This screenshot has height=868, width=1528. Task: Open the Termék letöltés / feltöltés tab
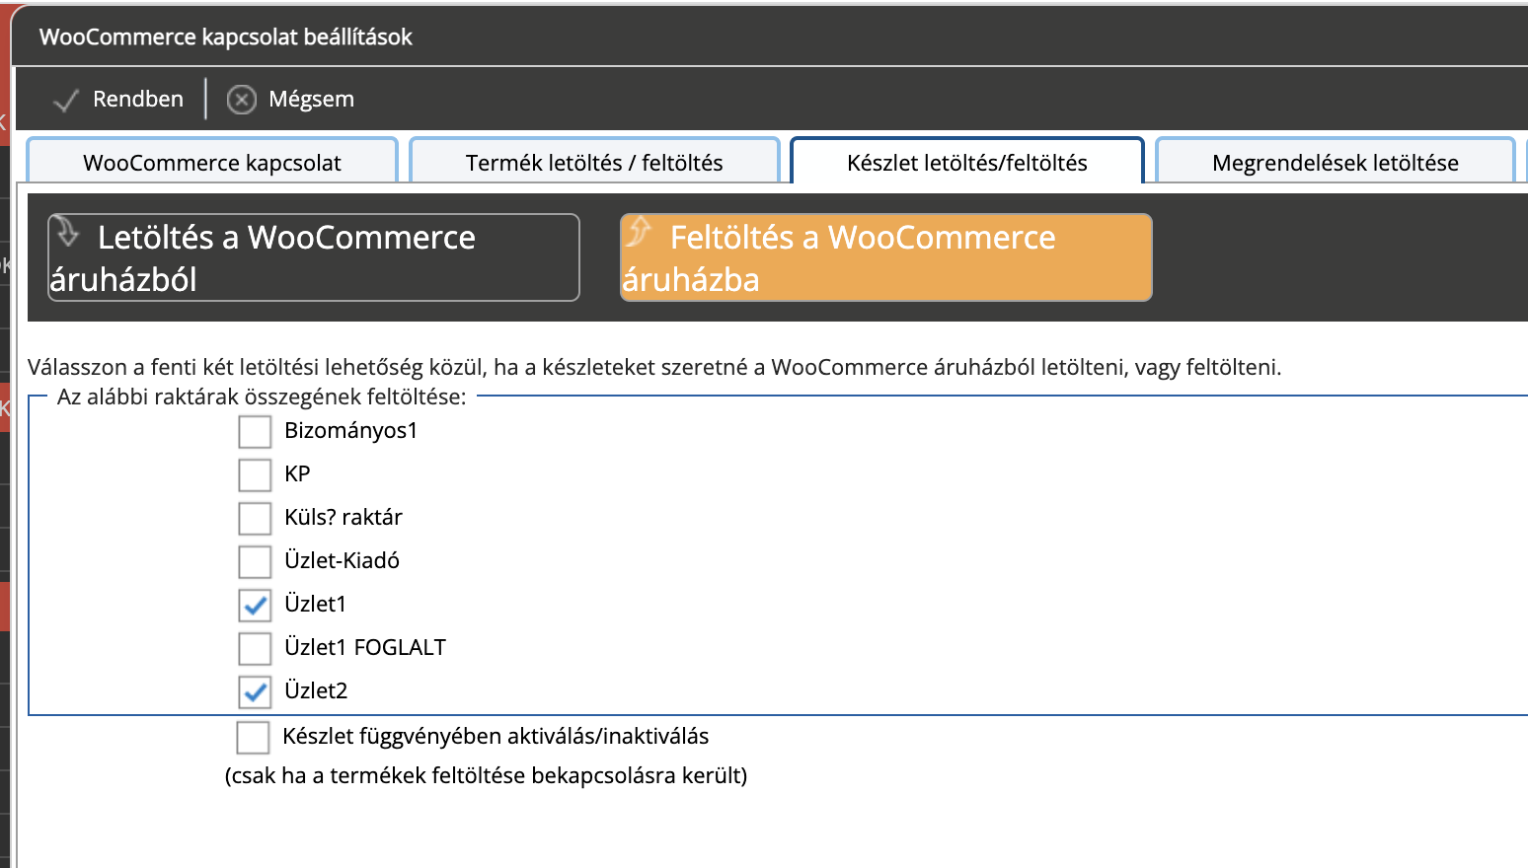(594, 162)
